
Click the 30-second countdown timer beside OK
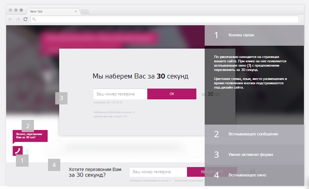[210, 94]
